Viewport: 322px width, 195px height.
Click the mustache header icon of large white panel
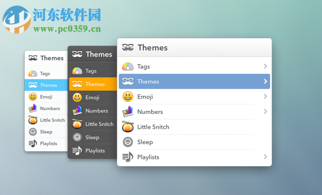pos(128,47)
